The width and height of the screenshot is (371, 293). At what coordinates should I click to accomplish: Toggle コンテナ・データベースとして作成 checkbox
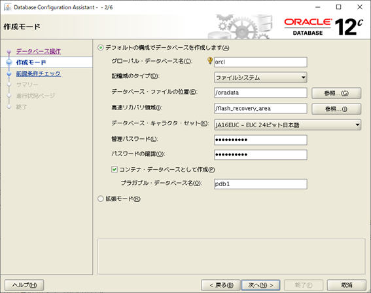pos(115,170)
